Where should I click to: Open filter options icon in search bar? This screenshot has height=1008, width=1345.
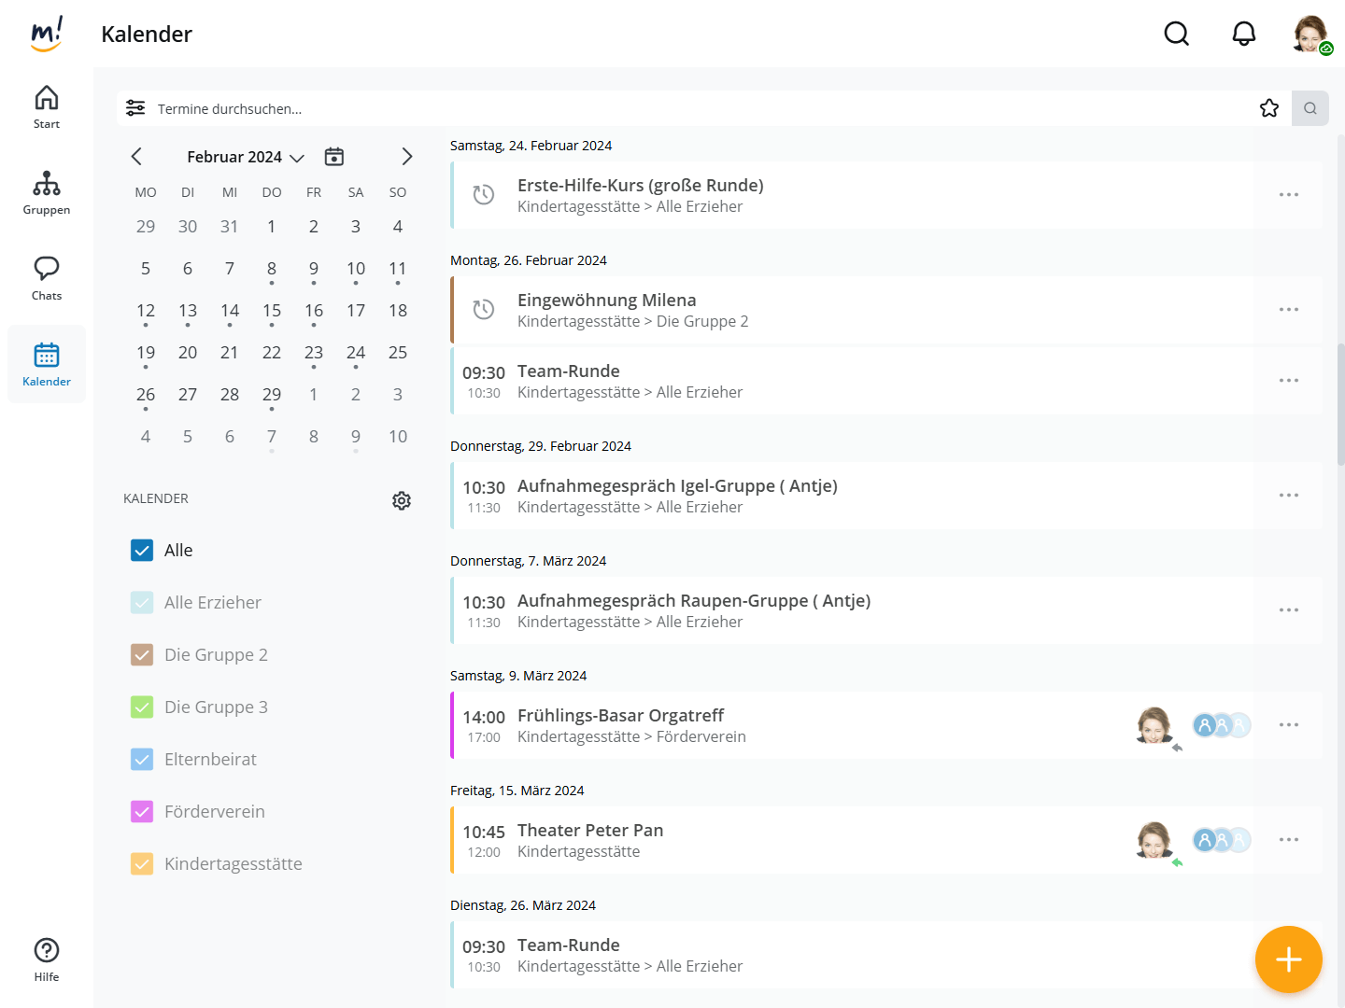coord(135,108)
